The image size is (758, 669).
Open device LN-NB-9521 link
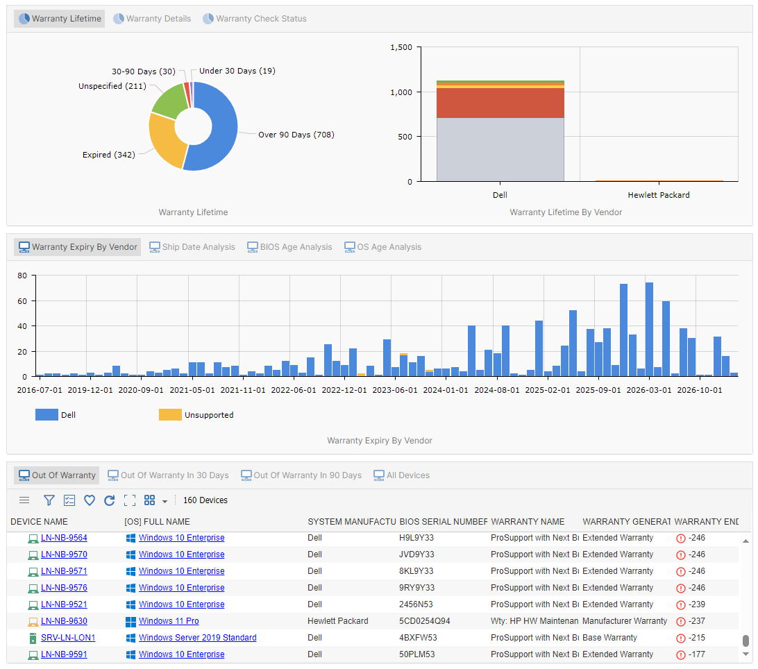(x=64, y=604)
